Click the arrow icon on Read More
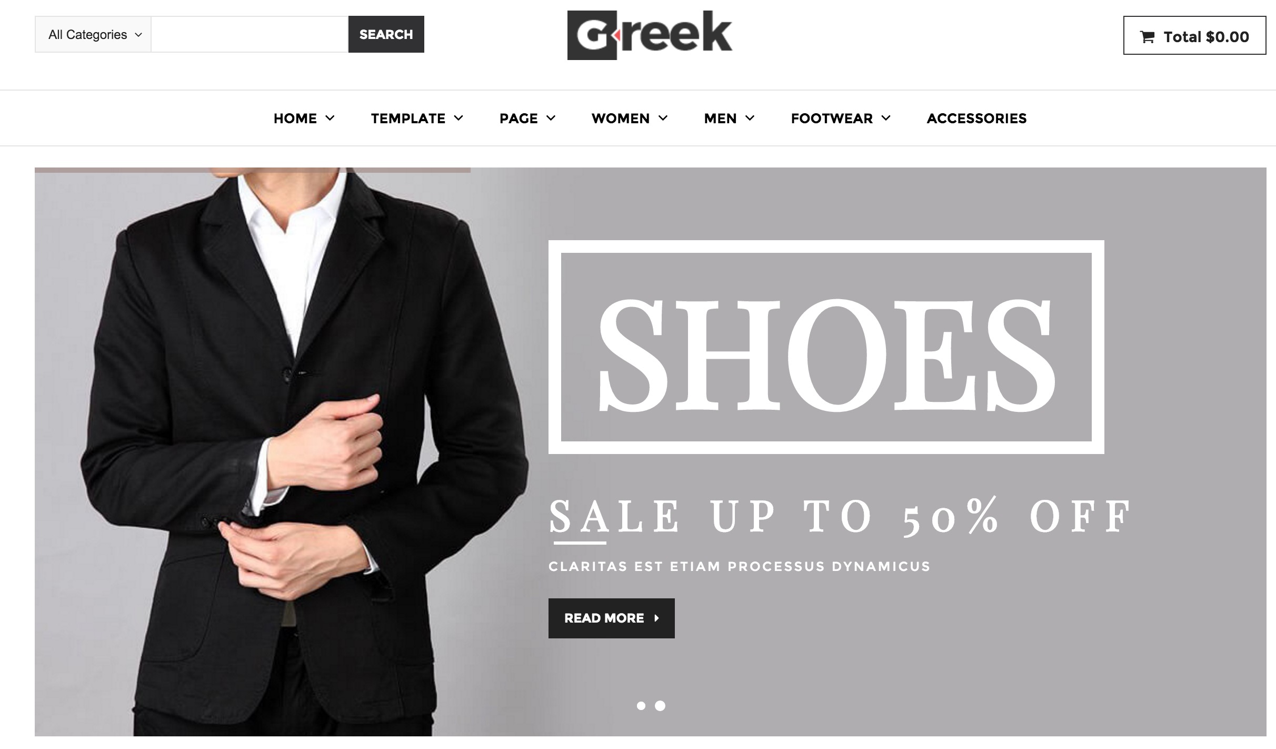The height and width of the screenshot is (749, 1276). [x=656, y=618]
